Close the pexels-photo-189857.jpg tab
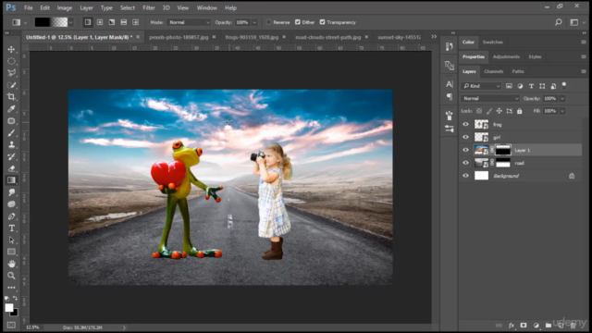This screenshot has height=333, width=592. coord(214,37)
